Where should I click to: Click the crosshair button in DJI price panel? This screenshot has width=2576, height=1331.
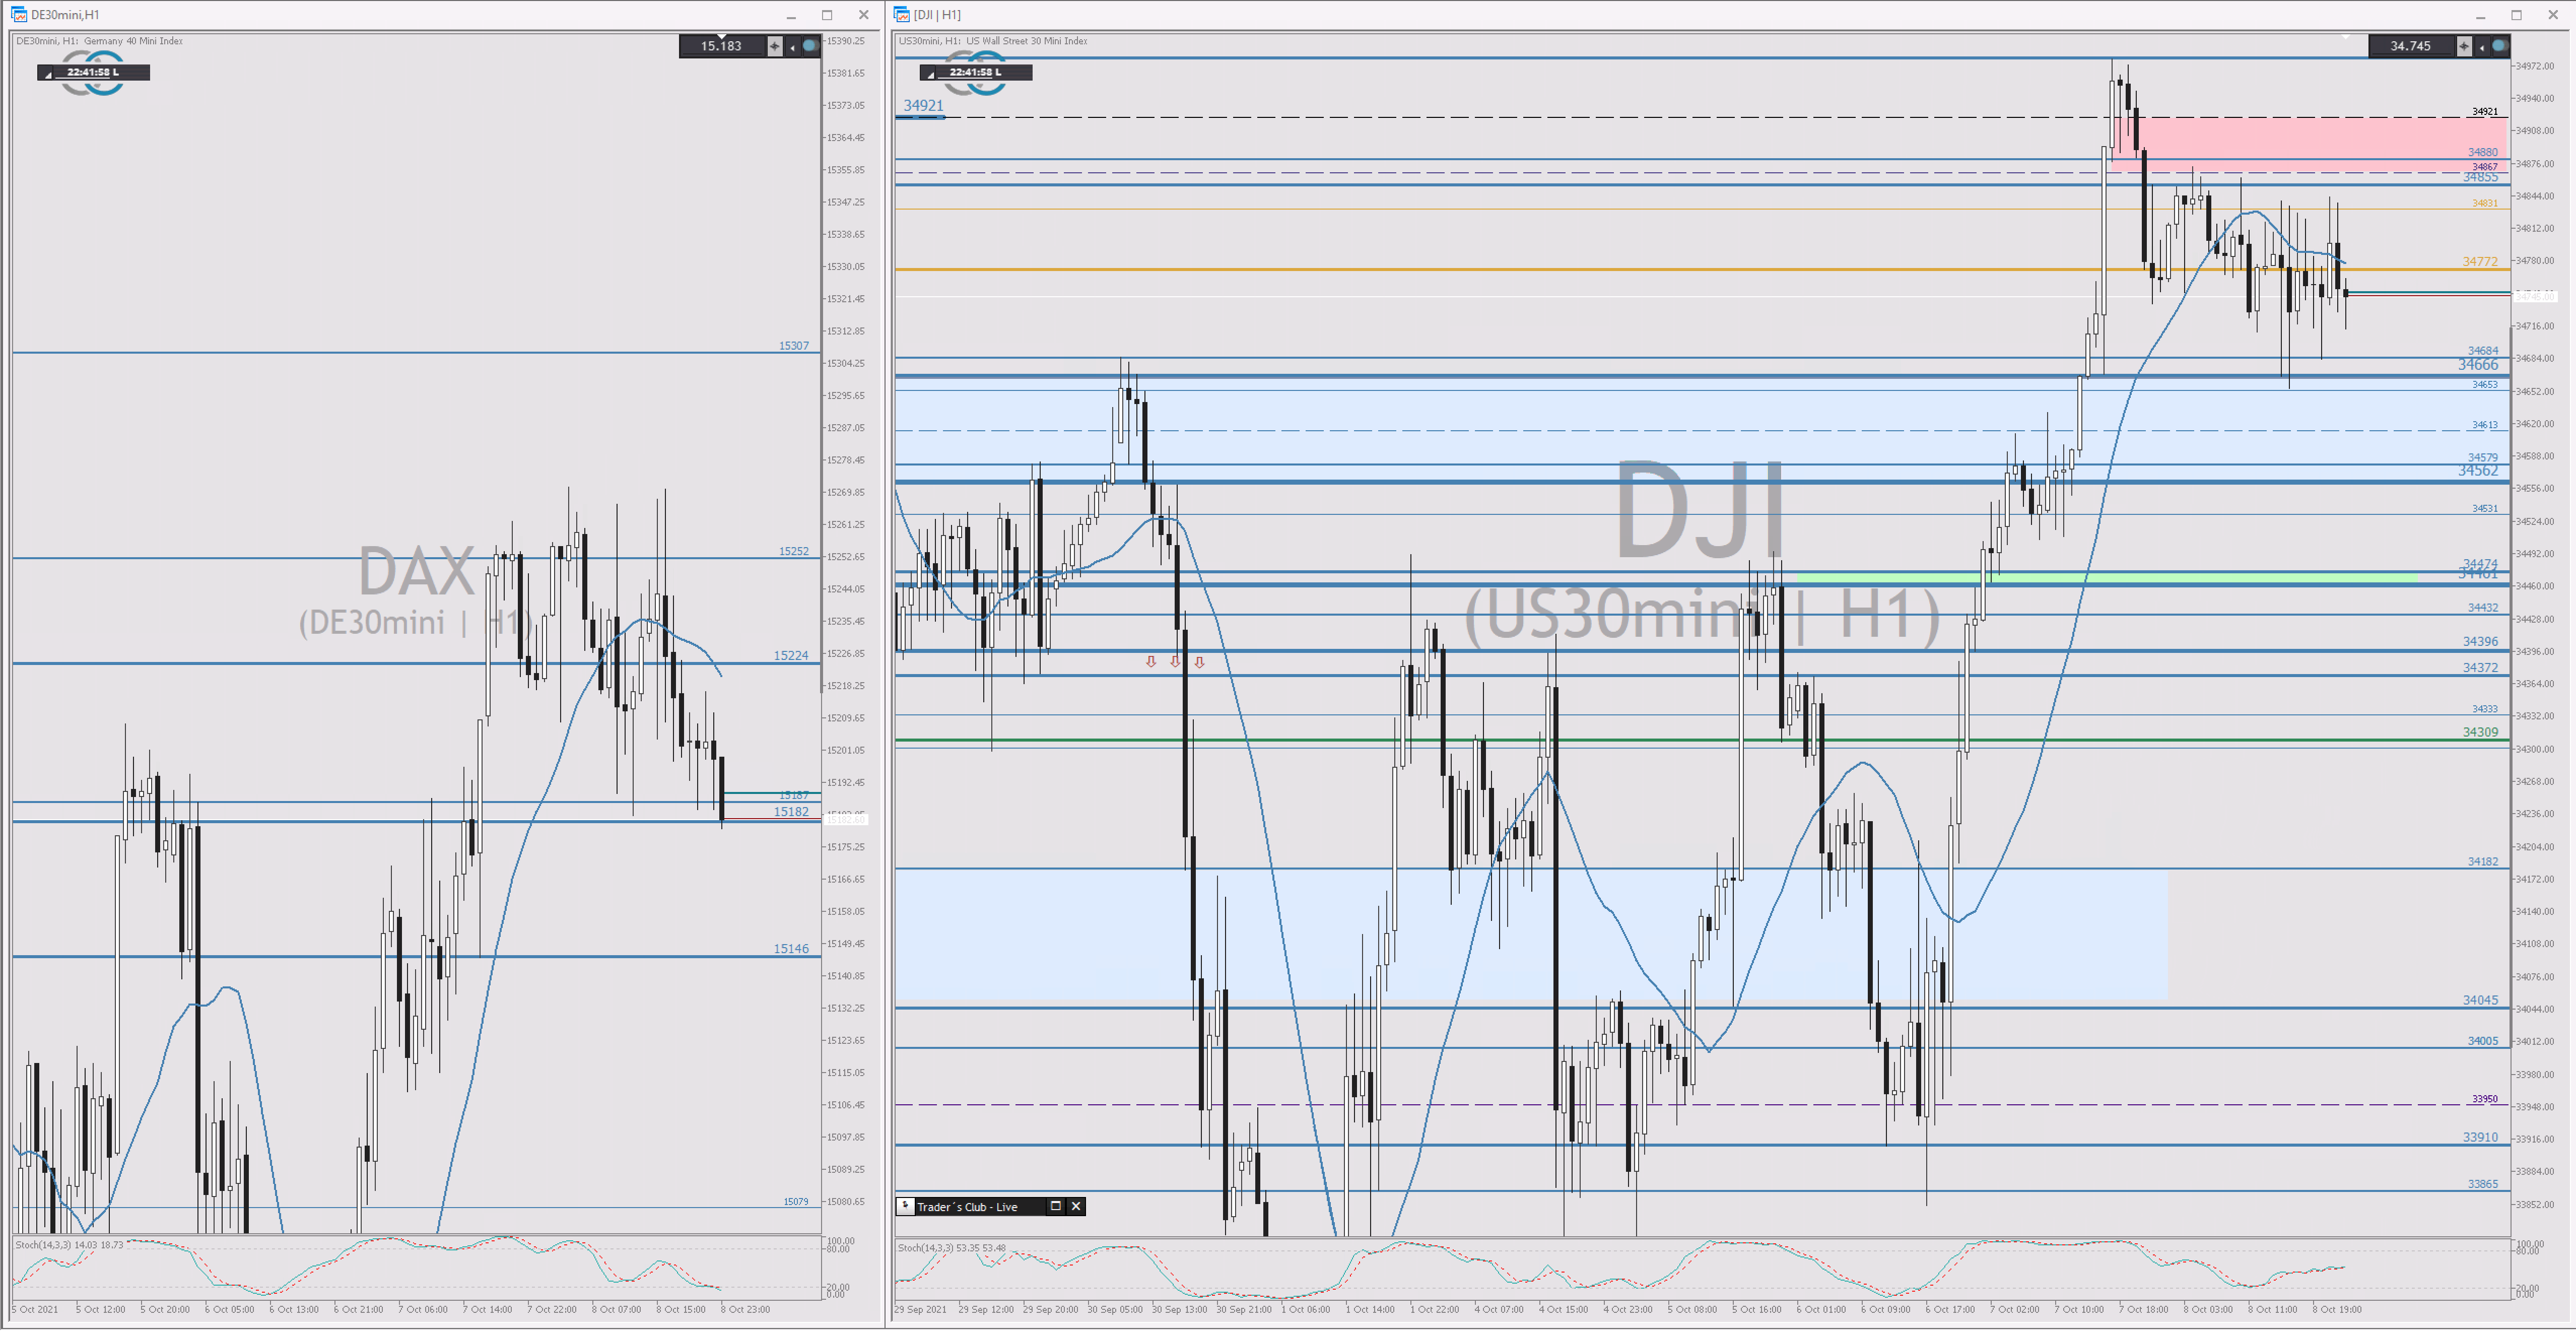click(2464, 46)
